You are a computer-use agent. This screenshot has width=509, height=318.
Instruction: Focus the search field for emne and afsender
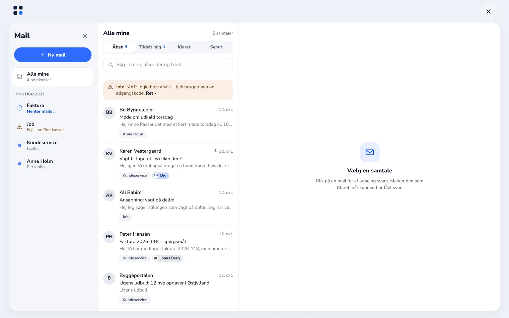click(168, 65)
